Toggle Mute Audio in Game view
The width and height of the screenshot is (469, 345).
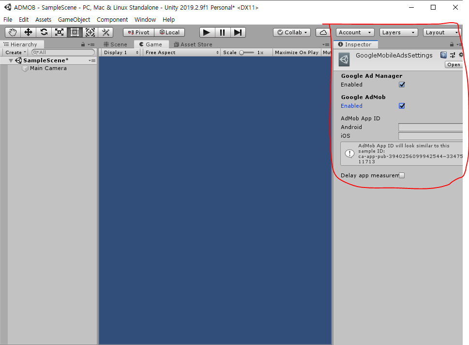click(326, 52)
